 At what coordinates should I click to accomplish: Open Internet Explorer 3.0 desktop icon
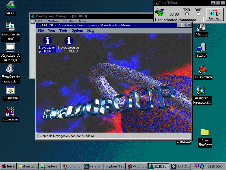pos(201,95)
